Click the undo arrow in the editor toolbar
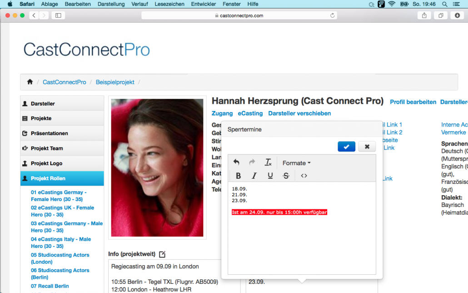The width and height of the screenshot is (468, 293). coord(236,162)
